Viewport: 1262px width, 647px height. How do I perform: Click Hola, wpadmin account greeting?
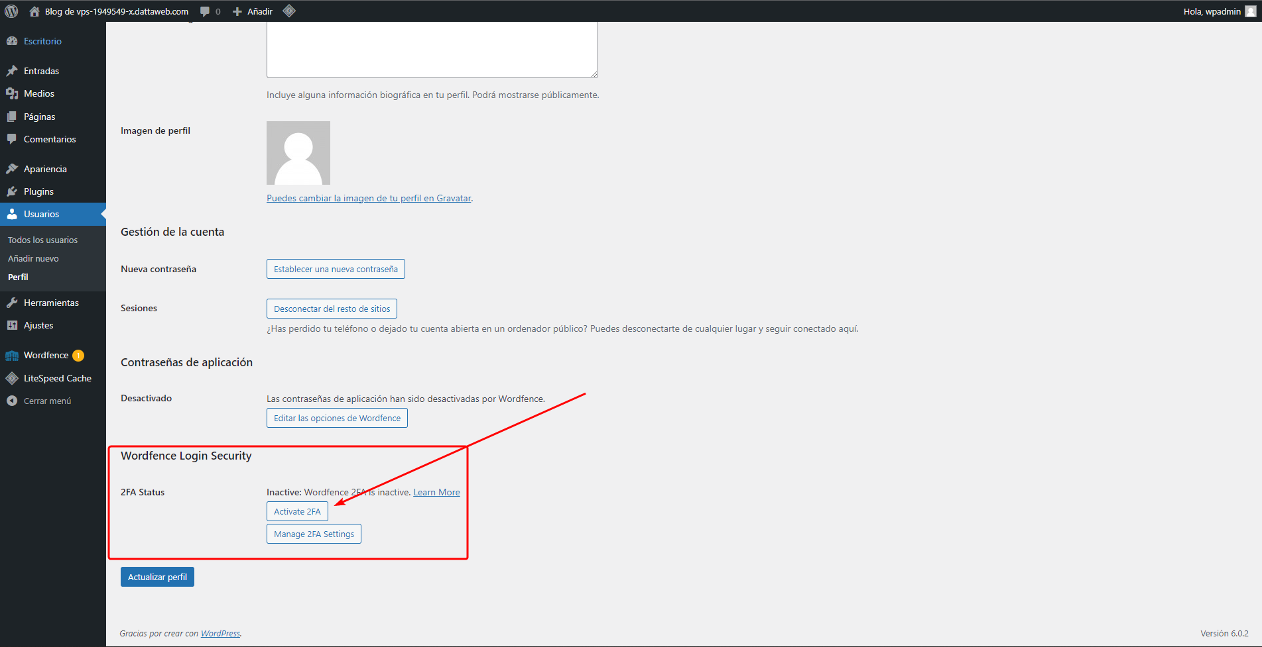(1212, 11)
